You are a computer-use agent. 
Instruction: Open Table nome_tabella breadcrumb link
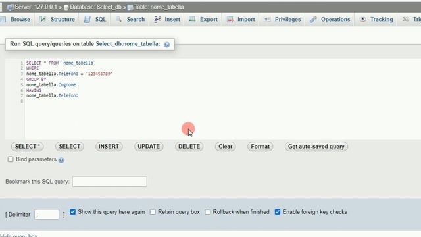(x=159, y=7)
